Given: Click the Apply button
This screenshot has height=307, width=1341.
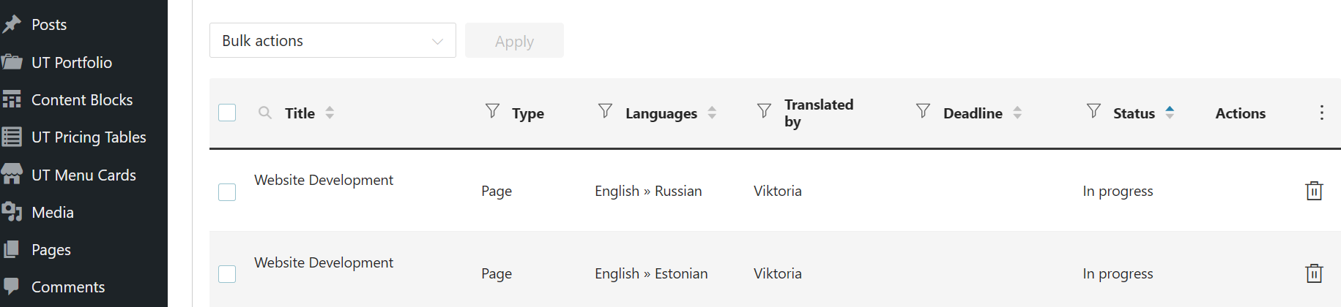Looking at the screenshot, I should click(x=514, y=41).
